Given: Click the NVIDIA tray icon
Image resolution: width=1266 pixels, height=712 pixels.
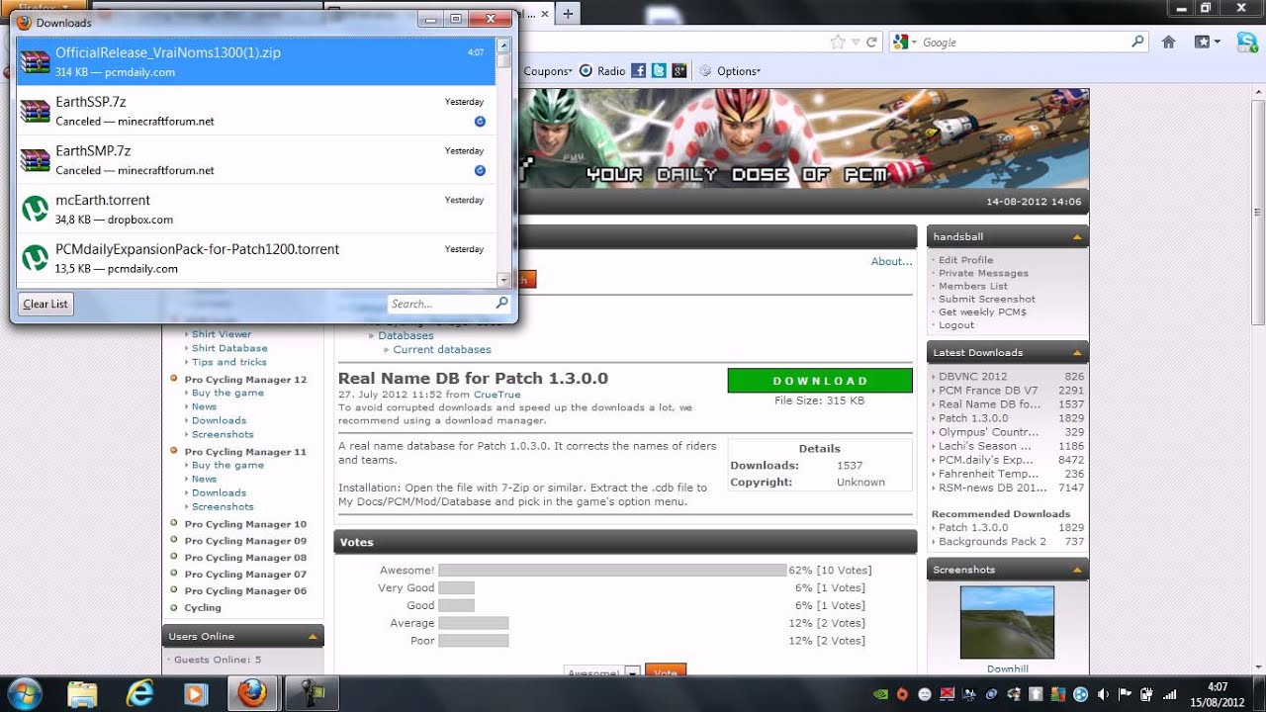Looking at the screenshot, I should click(880, 694).
